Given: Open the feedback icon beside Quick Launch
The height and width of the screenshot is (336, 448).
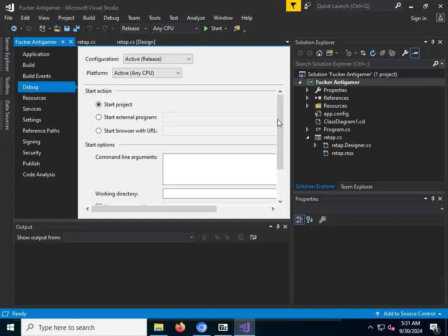Looking at the screenshot, I should 308,6.
